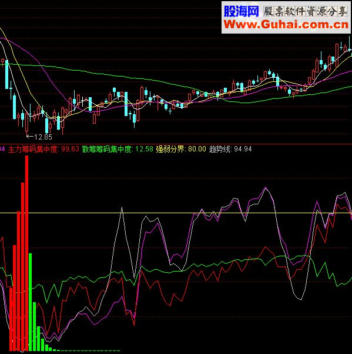This screenshot has width=352, height=354.
Task: Click the tall red candlestick near the top right
Action: click(337, 54)
